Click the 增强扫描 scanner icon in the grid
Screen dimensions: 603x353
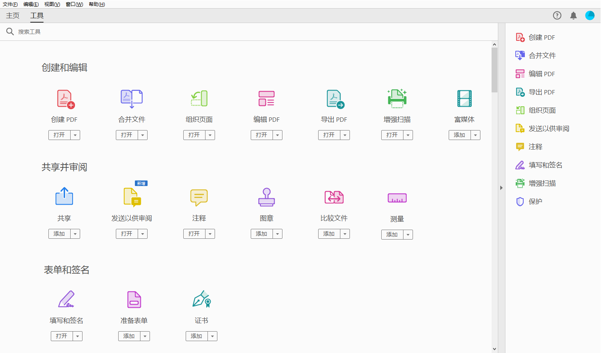[397, 98]
